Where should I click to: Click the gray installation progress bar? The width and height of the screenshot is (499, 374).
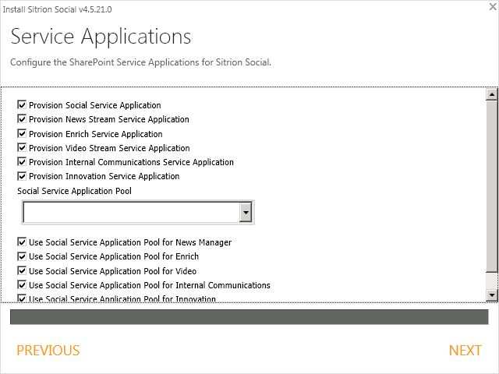click(249, 316)
